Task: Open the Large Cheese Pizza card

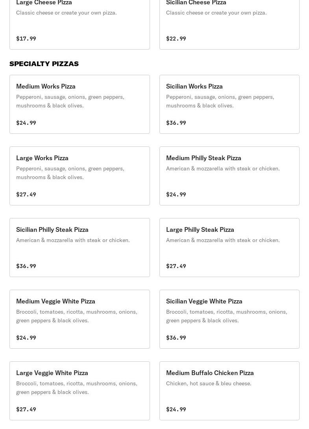Action: pos(80,25)
